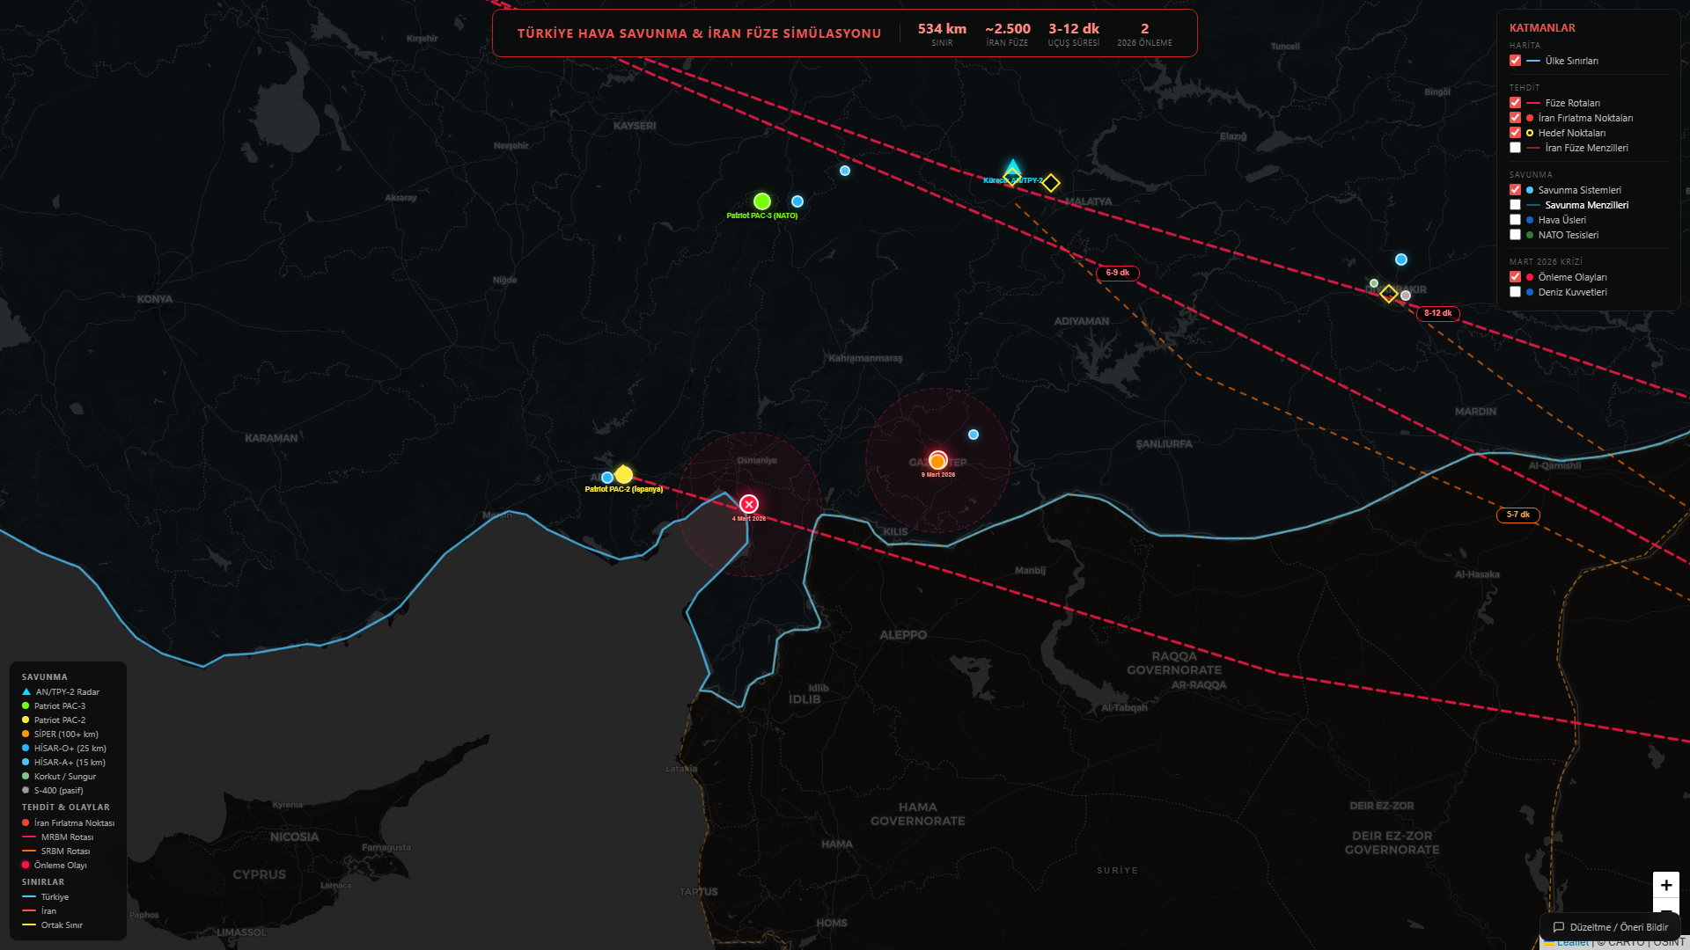
Task: Click the 8-12 dk flight time label
Action: pos(1437,313)
